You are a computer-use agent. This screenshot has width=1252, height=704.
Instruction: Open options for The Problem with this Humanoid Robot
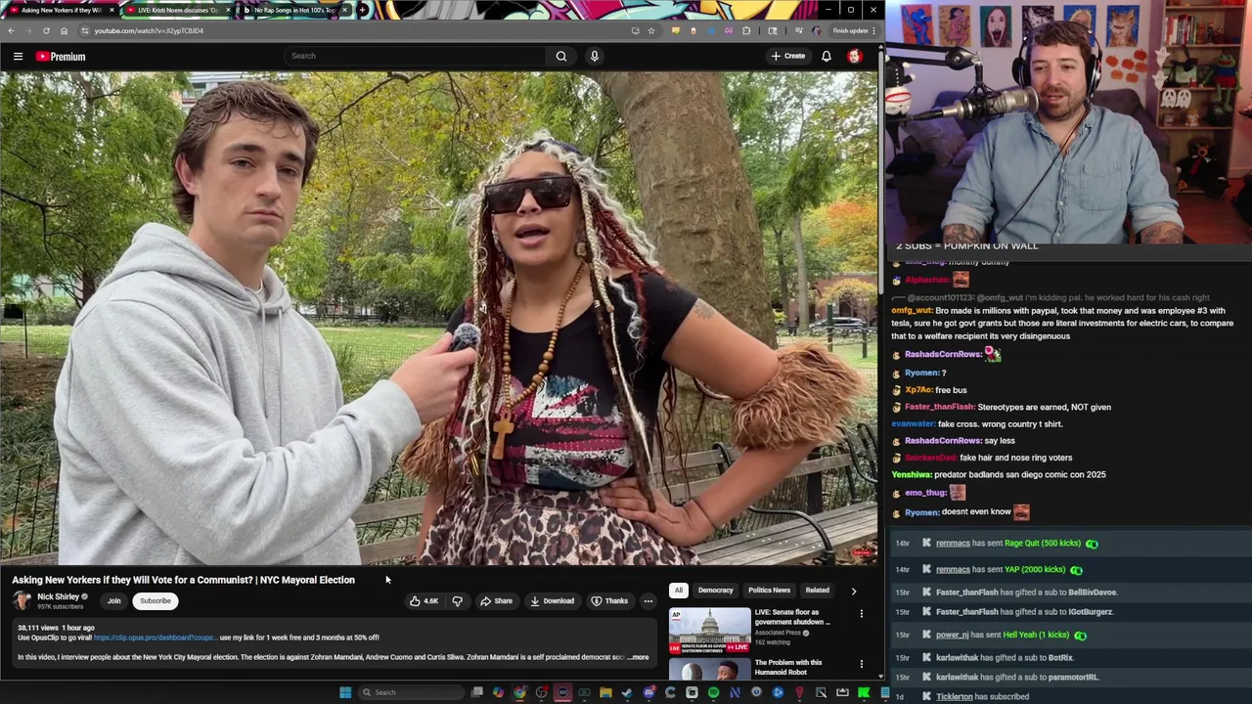(x=862, y=664)
